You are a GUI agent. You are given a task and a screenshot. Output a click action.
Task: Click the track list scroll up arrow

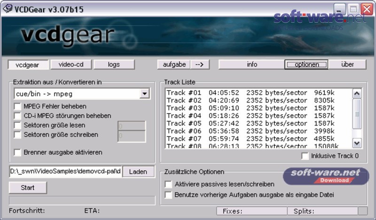click(357, 94)
